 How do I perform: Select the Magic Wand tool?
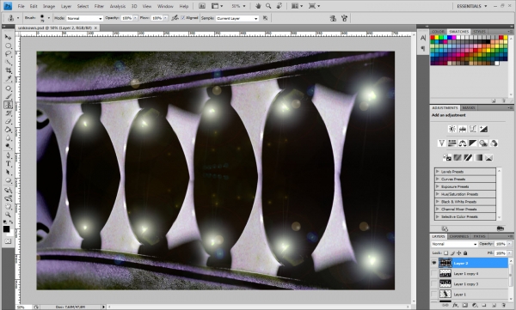(x=8, y=63)
